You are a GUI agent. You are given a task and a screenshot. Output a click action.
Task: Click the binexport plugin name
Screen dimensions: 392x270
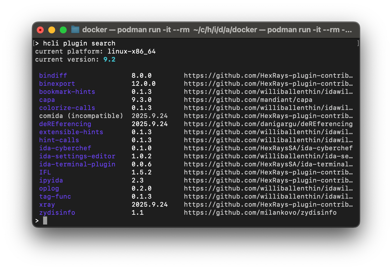pyautogui.click(x=57, y=84)
